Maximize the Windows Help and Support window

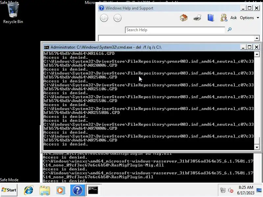pyautogui.click(x=250, y=8)
